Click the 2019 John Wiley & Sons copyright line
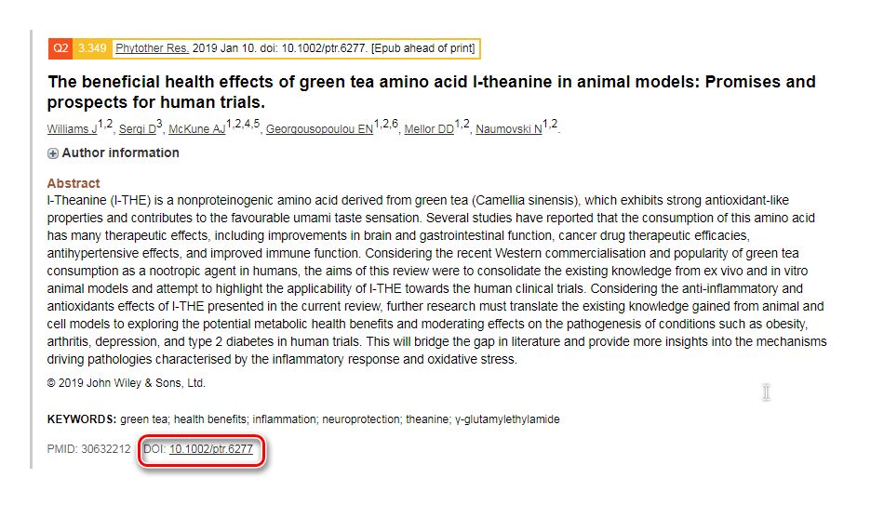The image size is (884, 505). (x=126, y=383)
